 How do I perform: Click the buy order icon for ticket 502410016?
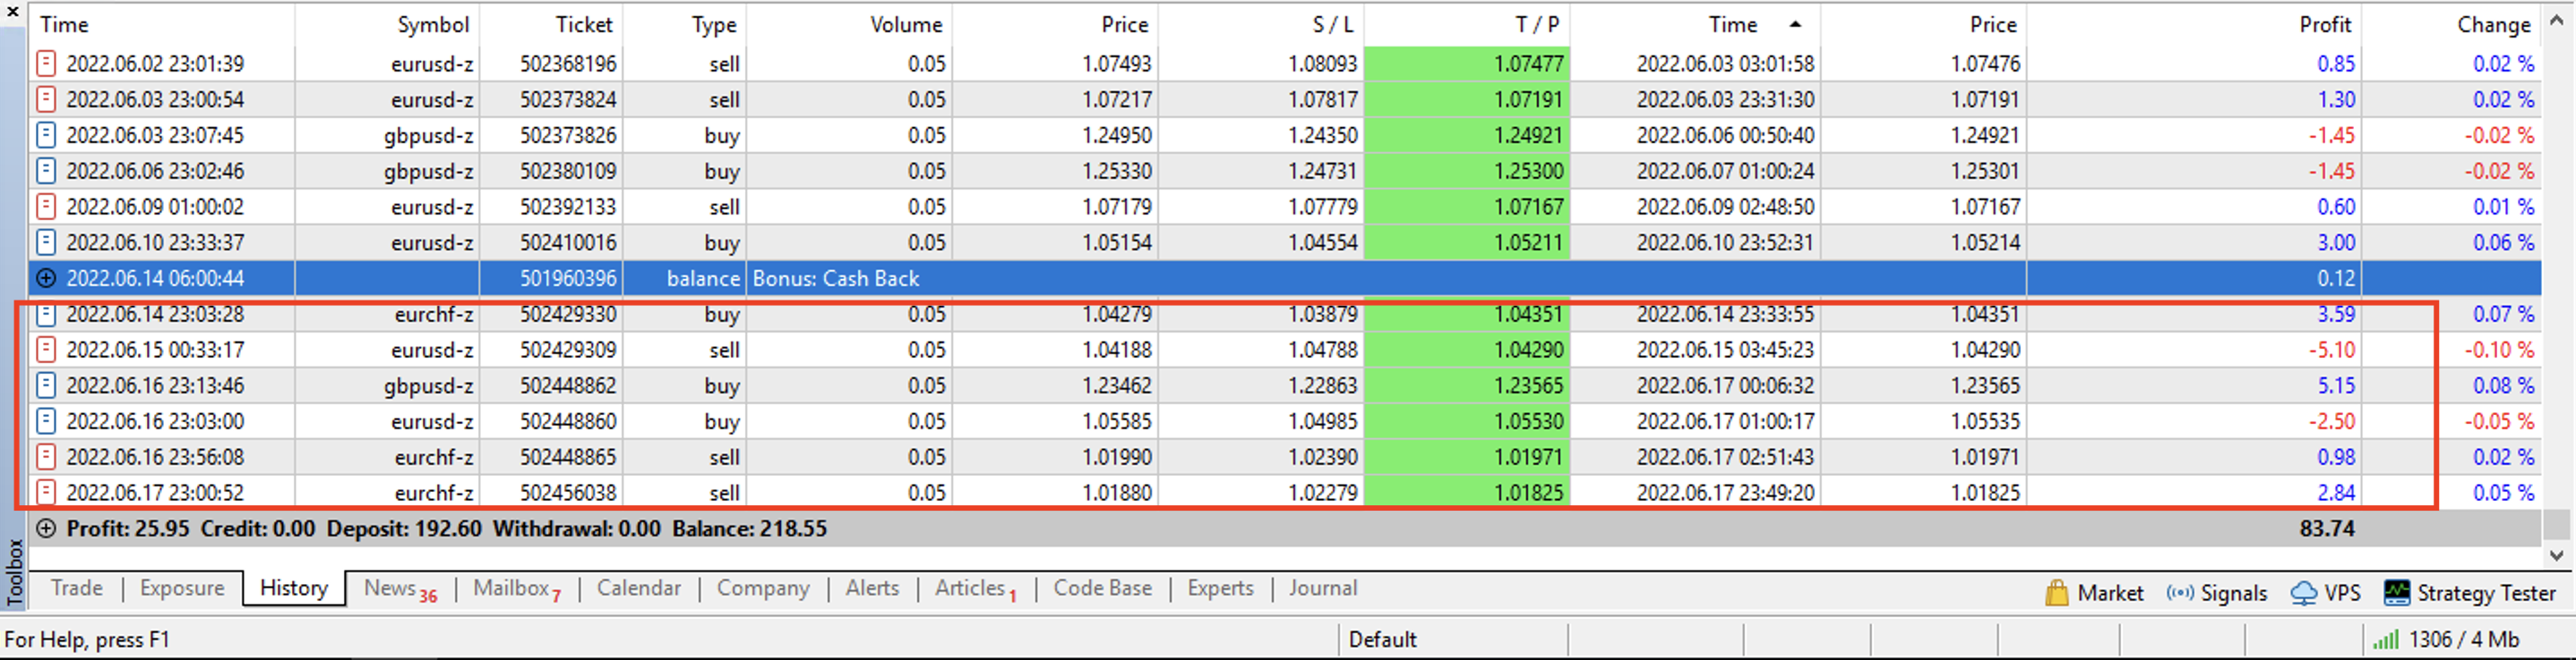[45, 242]
